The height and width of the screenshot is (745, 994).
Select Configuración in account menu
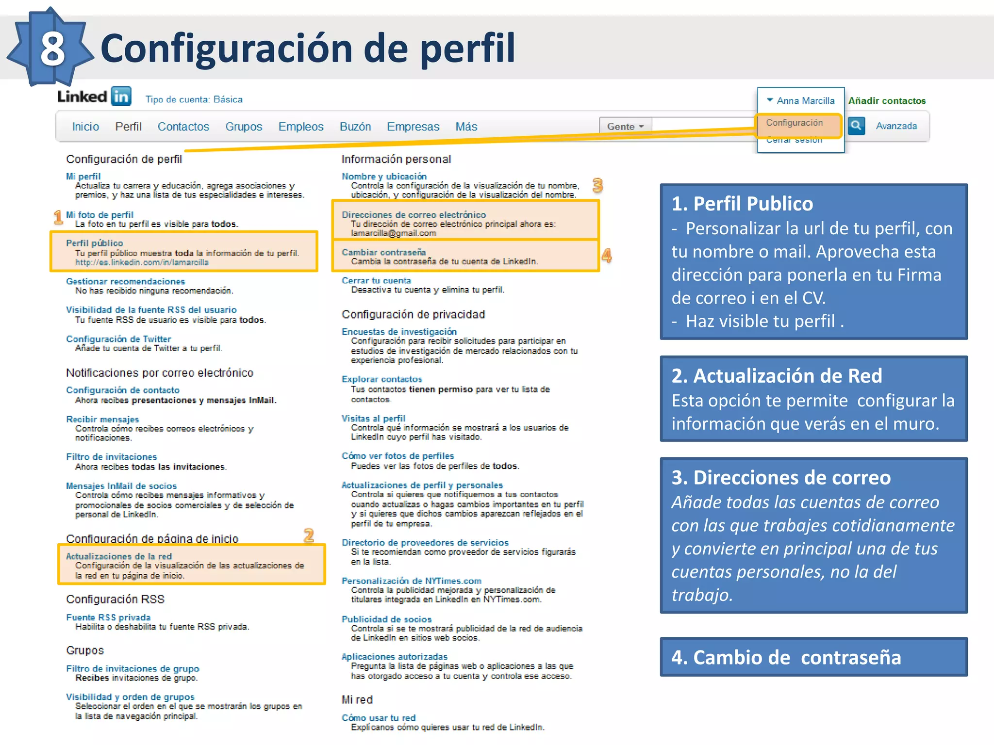click(x=794, y=123)
